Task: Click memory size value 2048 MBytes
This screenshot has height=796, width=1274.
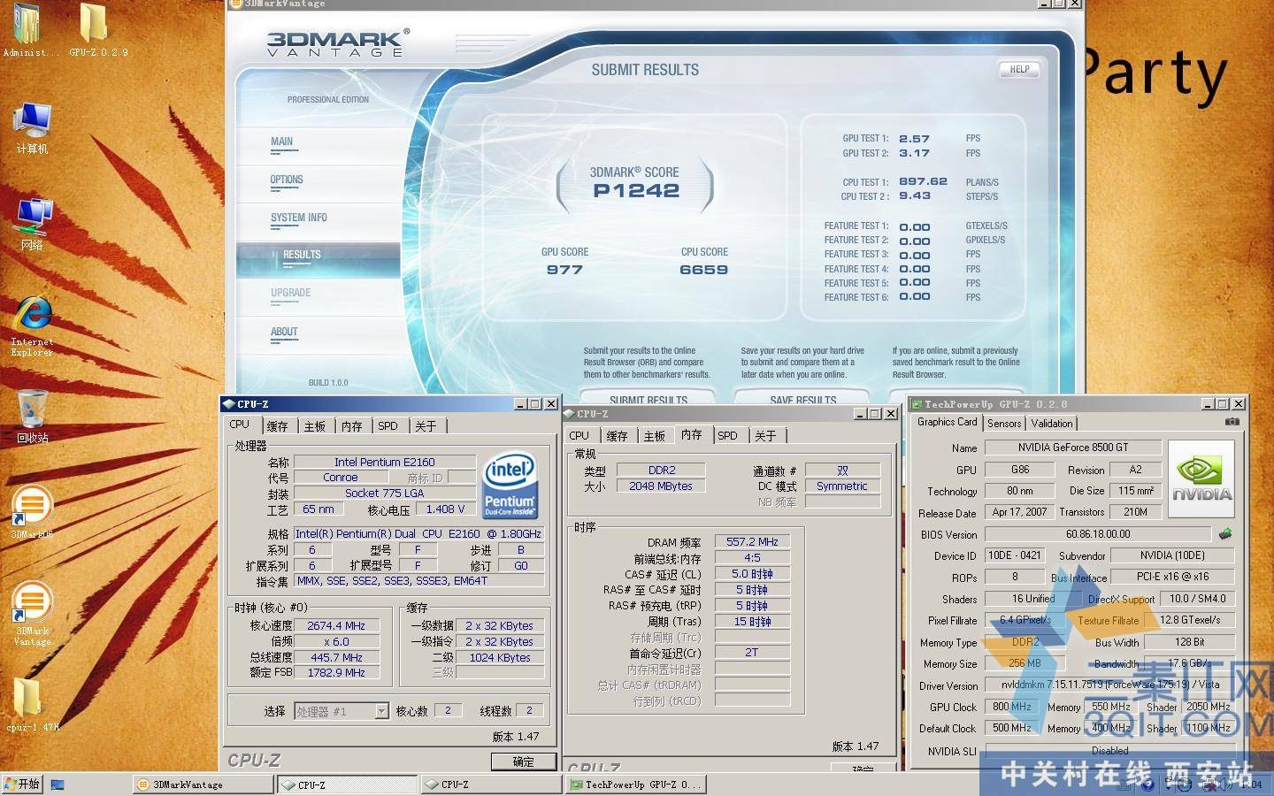Action: 661,486
